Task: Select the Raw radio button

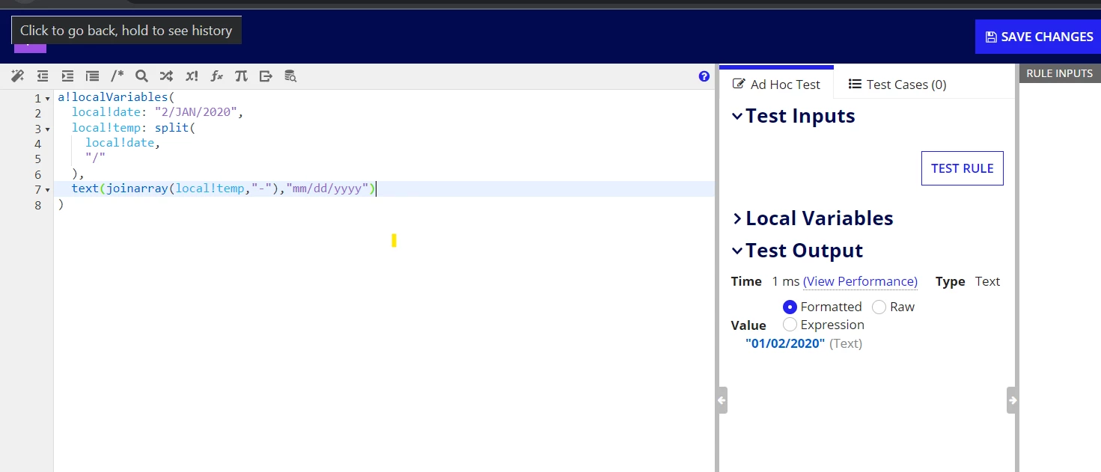Action: click(879, 307)
